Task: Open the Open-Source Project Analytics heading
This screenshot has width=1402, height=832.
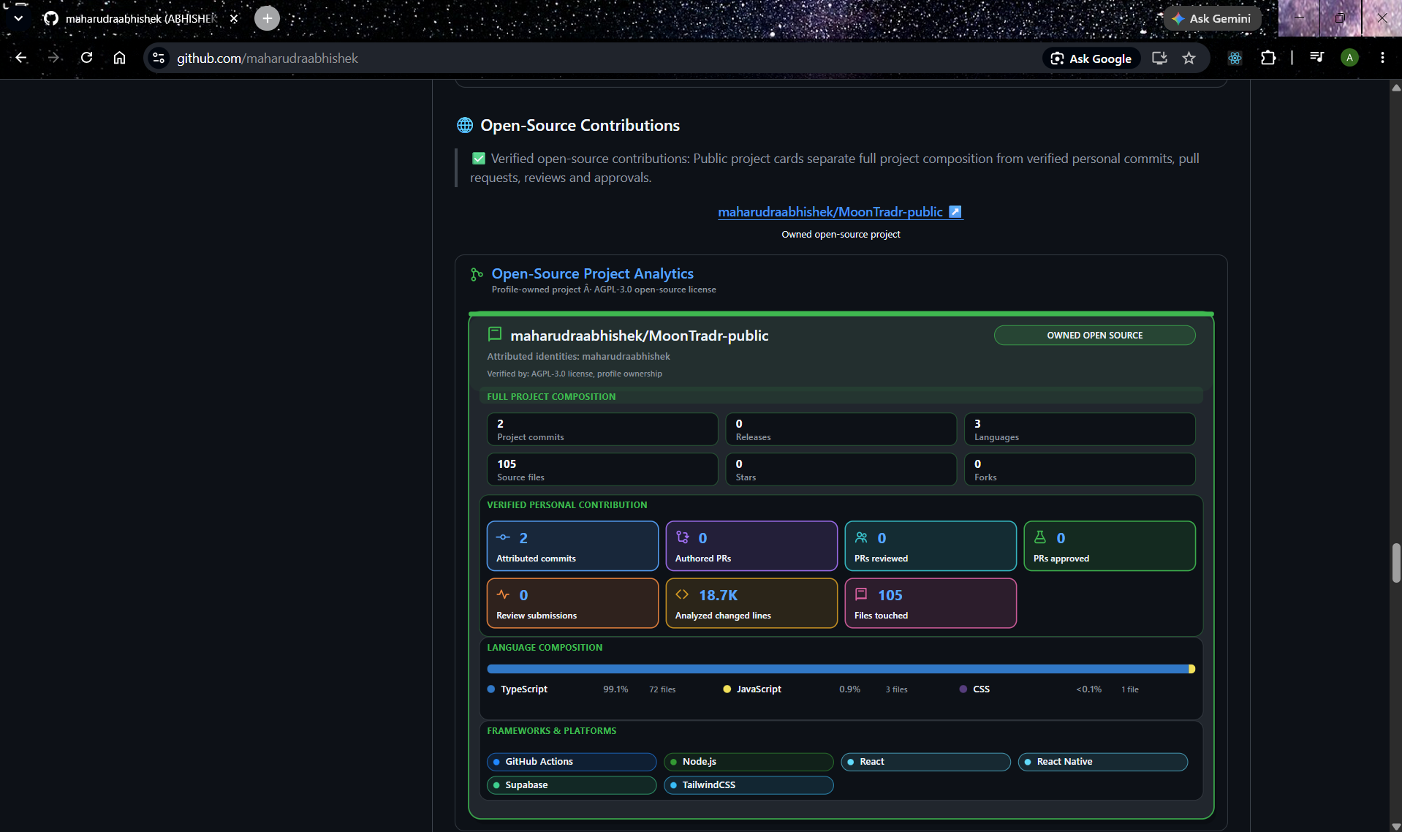Action: coord(592,273)
